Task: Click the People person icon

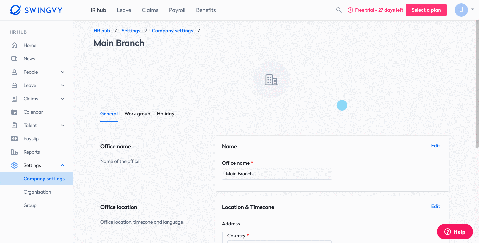Action: (14, 72)
